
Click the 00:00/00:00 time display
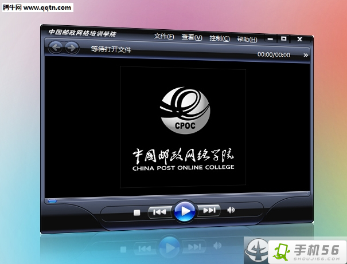274,54
